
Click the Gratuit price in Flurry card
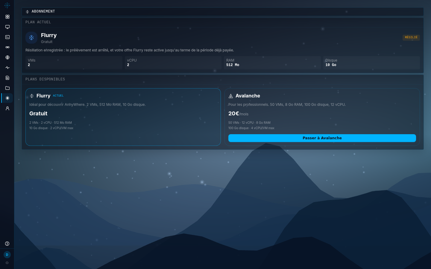tap(38, 114)
